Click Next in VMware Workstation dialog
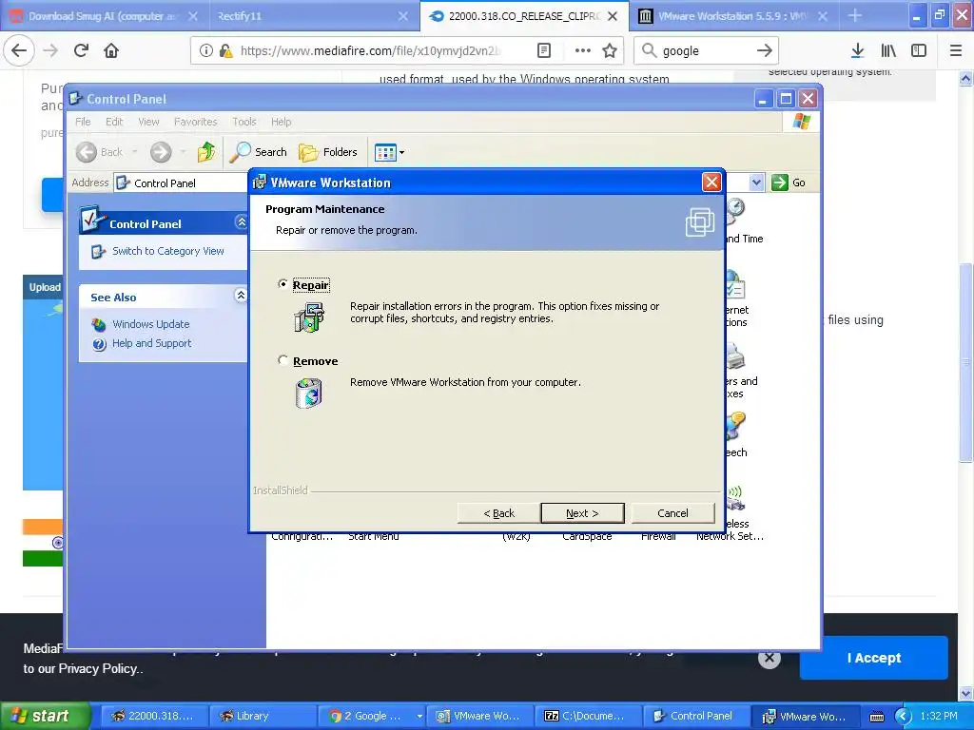974x730 pixels. [x=582, y=513]
